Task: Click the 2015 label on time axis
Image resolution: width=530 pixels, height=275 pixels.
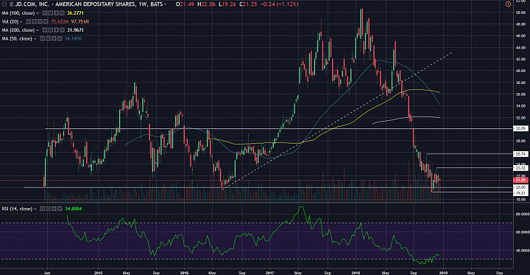Action: click(98, 272)
